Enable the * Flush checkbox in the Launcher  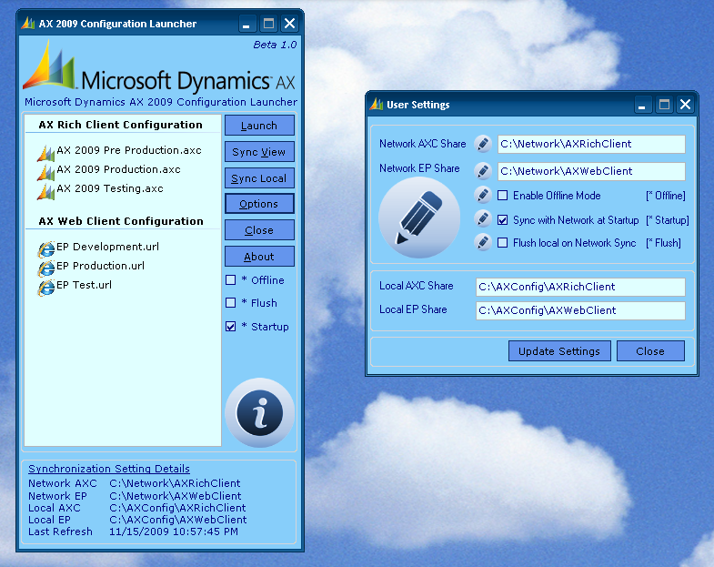(231, 303)
